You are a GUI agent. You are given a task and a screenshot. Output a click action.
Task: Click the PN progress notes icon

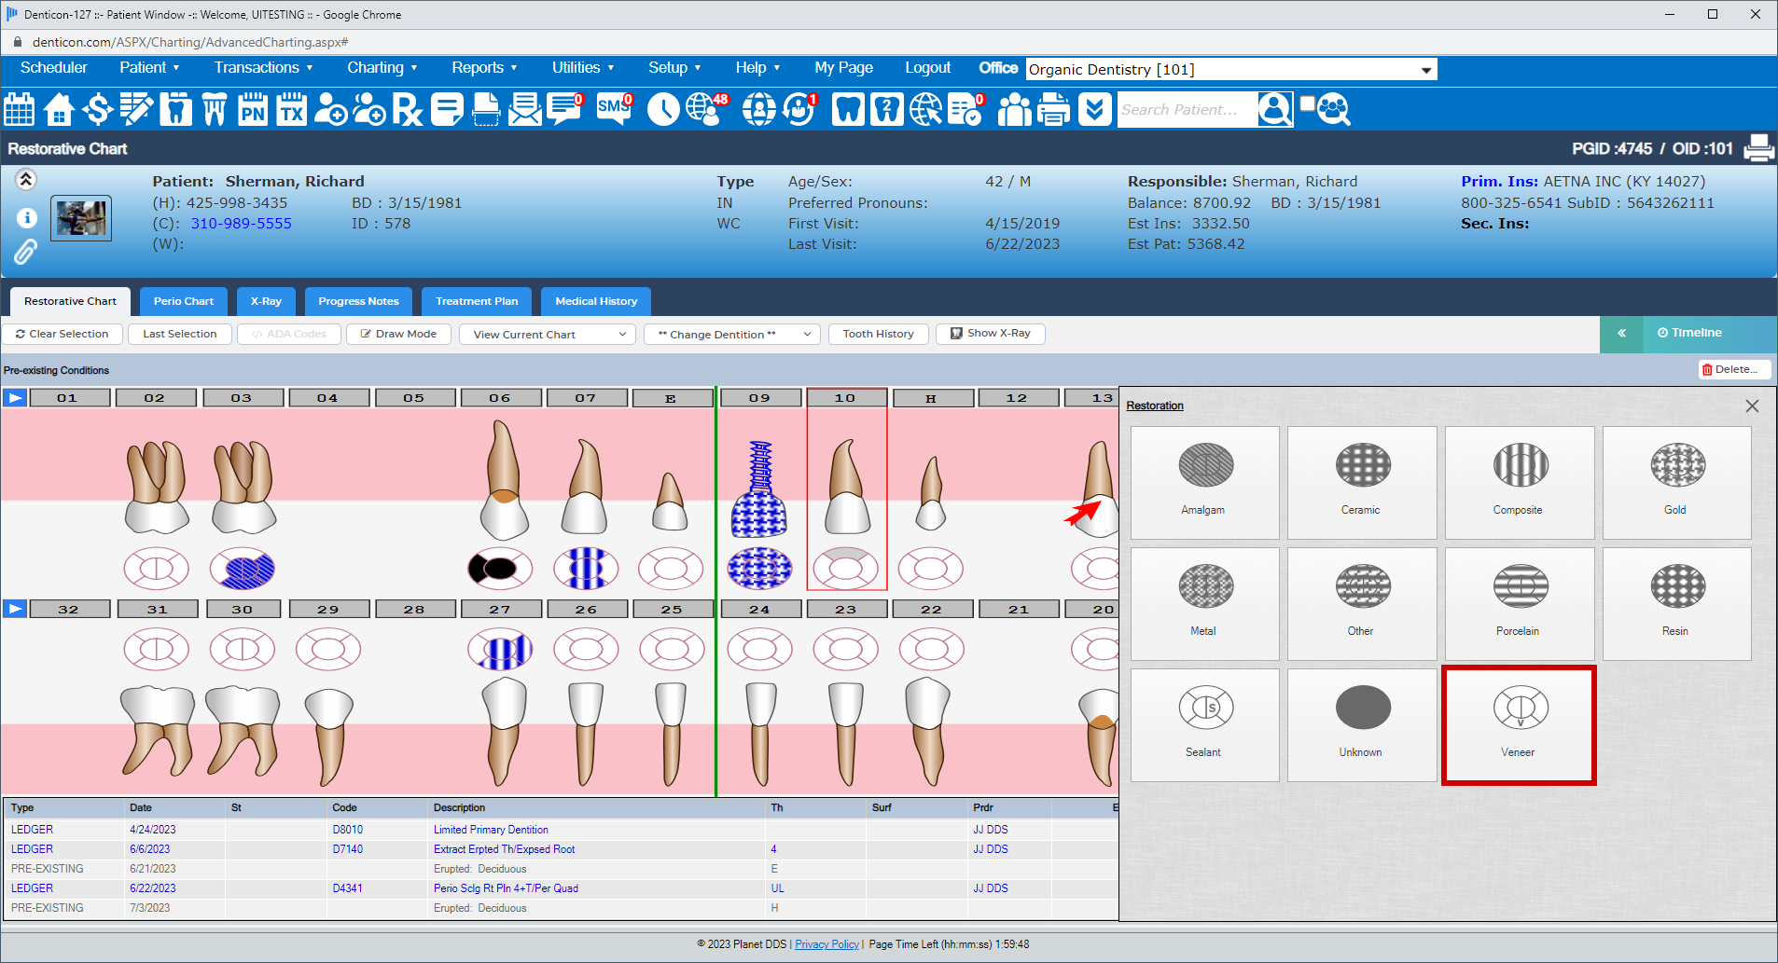pos(250,109)
